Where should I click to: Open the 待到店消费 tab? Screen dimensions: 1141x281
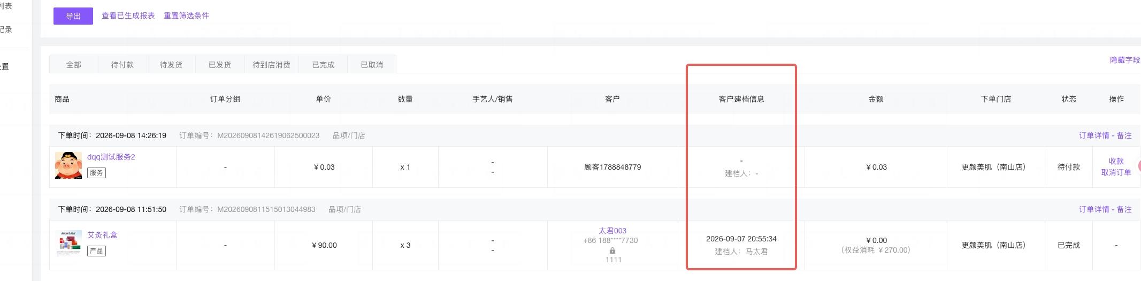271,65
